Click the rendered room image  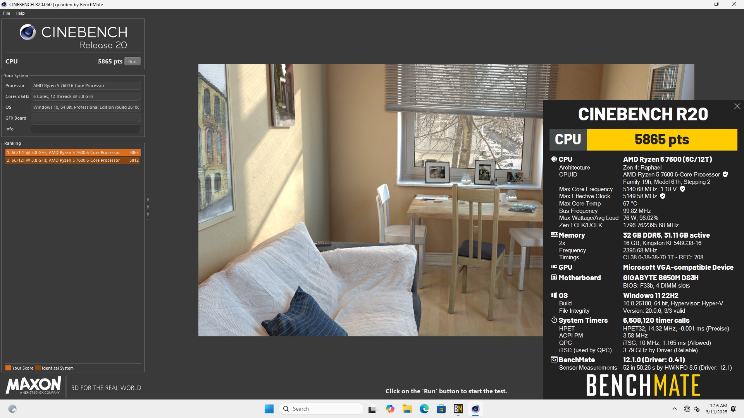coord(370,200)
